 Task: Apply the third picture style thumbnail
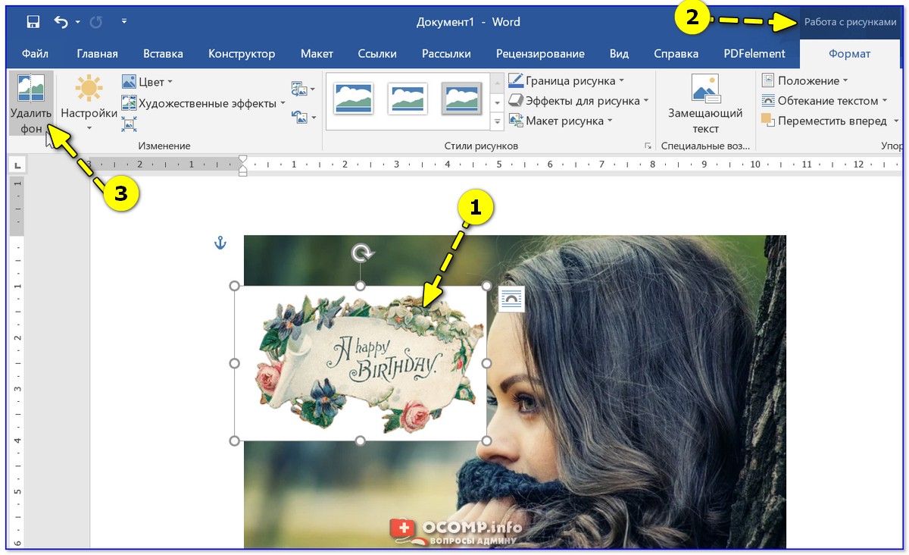[x=462, y=99]
